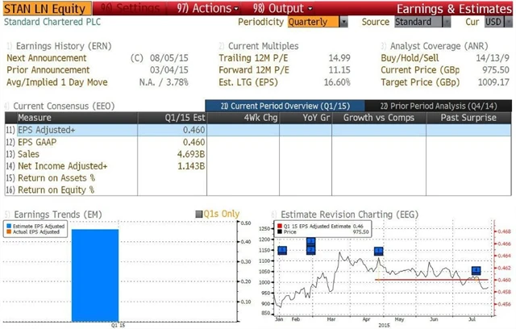Click the January marker icon on revision chart
The image size is (516, 329).
coord(282,251)
